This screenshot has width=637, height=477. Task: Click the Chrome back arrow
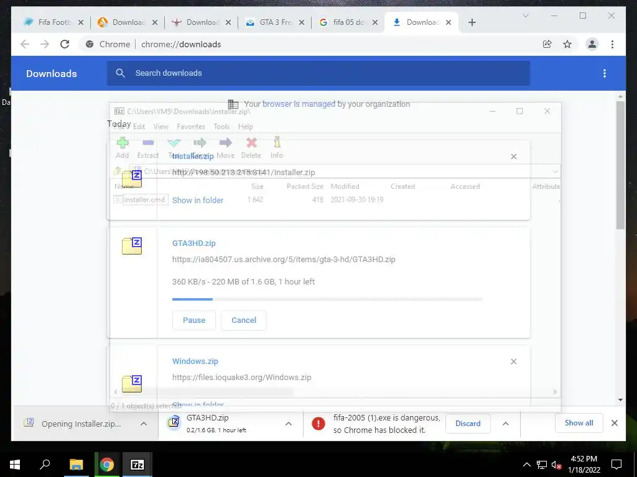pos(25,44)
